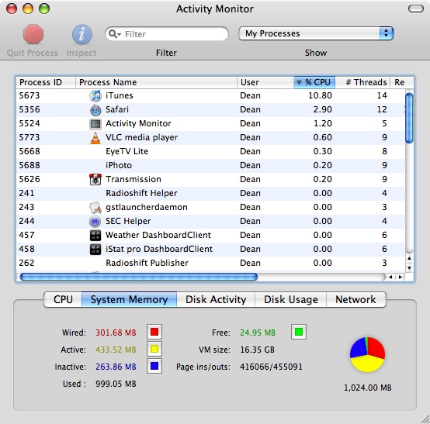The width and height of the screenshot is (430, 424).
Task: Click the 1,024.00 MB total memory label
Action: click(x=368, y=388)
